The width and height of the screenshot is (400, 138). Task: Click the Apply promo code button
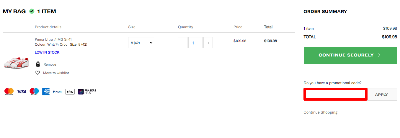pyautogui.click(x=381, y=95)
